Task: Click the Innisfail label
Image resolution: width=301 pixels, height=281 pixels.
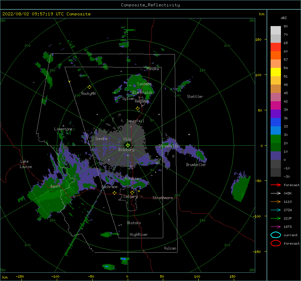Action: pyautogui.click(x=135, y=121)
